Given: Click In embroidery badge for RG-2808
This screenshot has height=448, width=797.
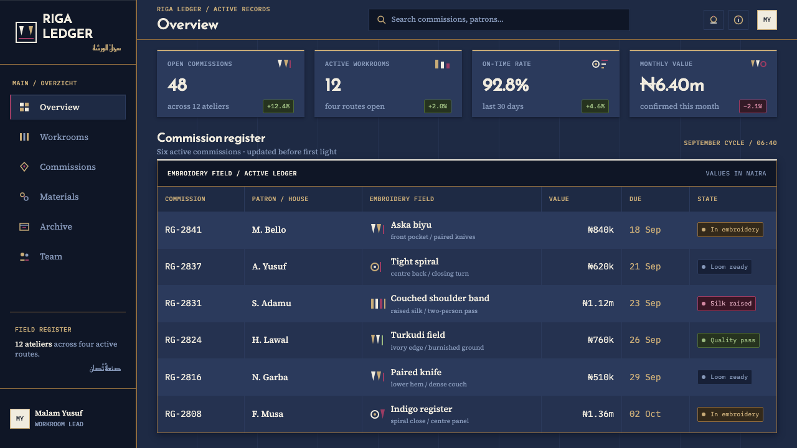Looking at the screenshot, I should tap(730, 414).
